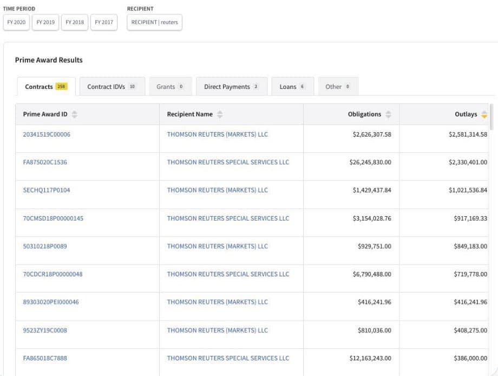This screenshot has height=376, width=498.
Task: Open award 89303020PEI000046
Action: 51,302
